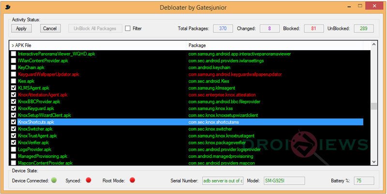Click the green Device Connected indicator
The height and width of the screenshot is (194, 387).
pyautogui.click(x=54, y=180)
